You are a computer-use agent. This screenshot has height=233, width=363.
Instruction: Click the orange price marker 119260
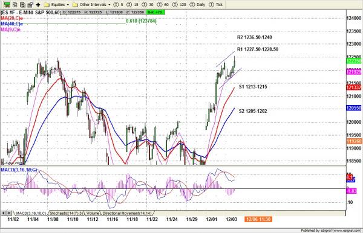click(x=354, y=141)
